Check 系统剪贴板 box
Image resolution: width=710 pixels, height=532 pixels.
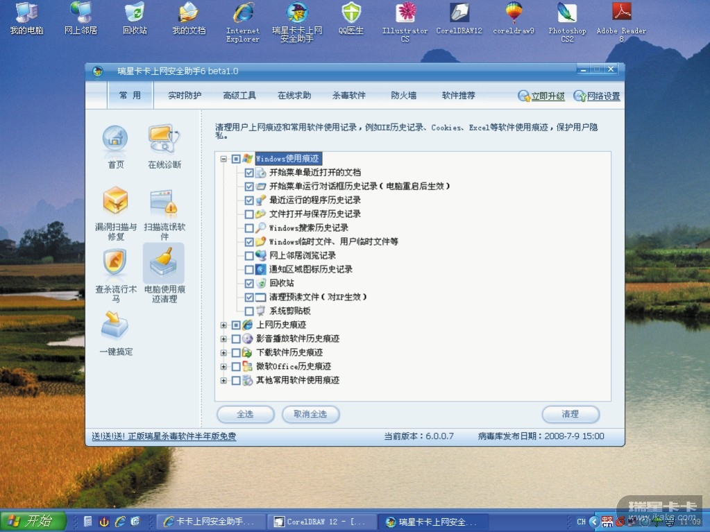click(249, 311)
